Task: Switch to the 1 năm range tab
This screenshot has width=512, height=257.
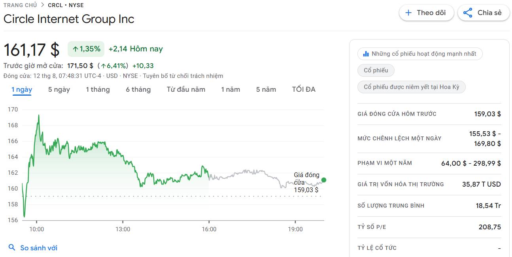Action: 230,89
